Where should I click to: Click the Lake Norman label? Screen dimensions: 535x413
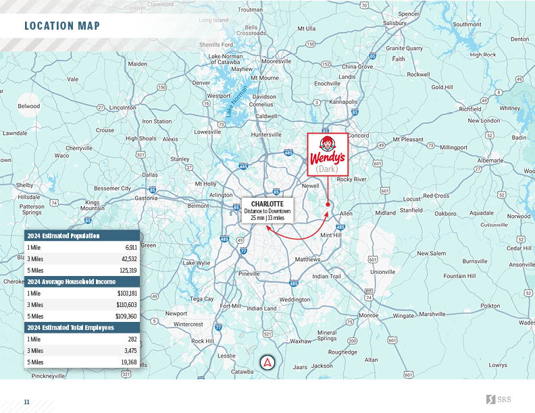237,101
